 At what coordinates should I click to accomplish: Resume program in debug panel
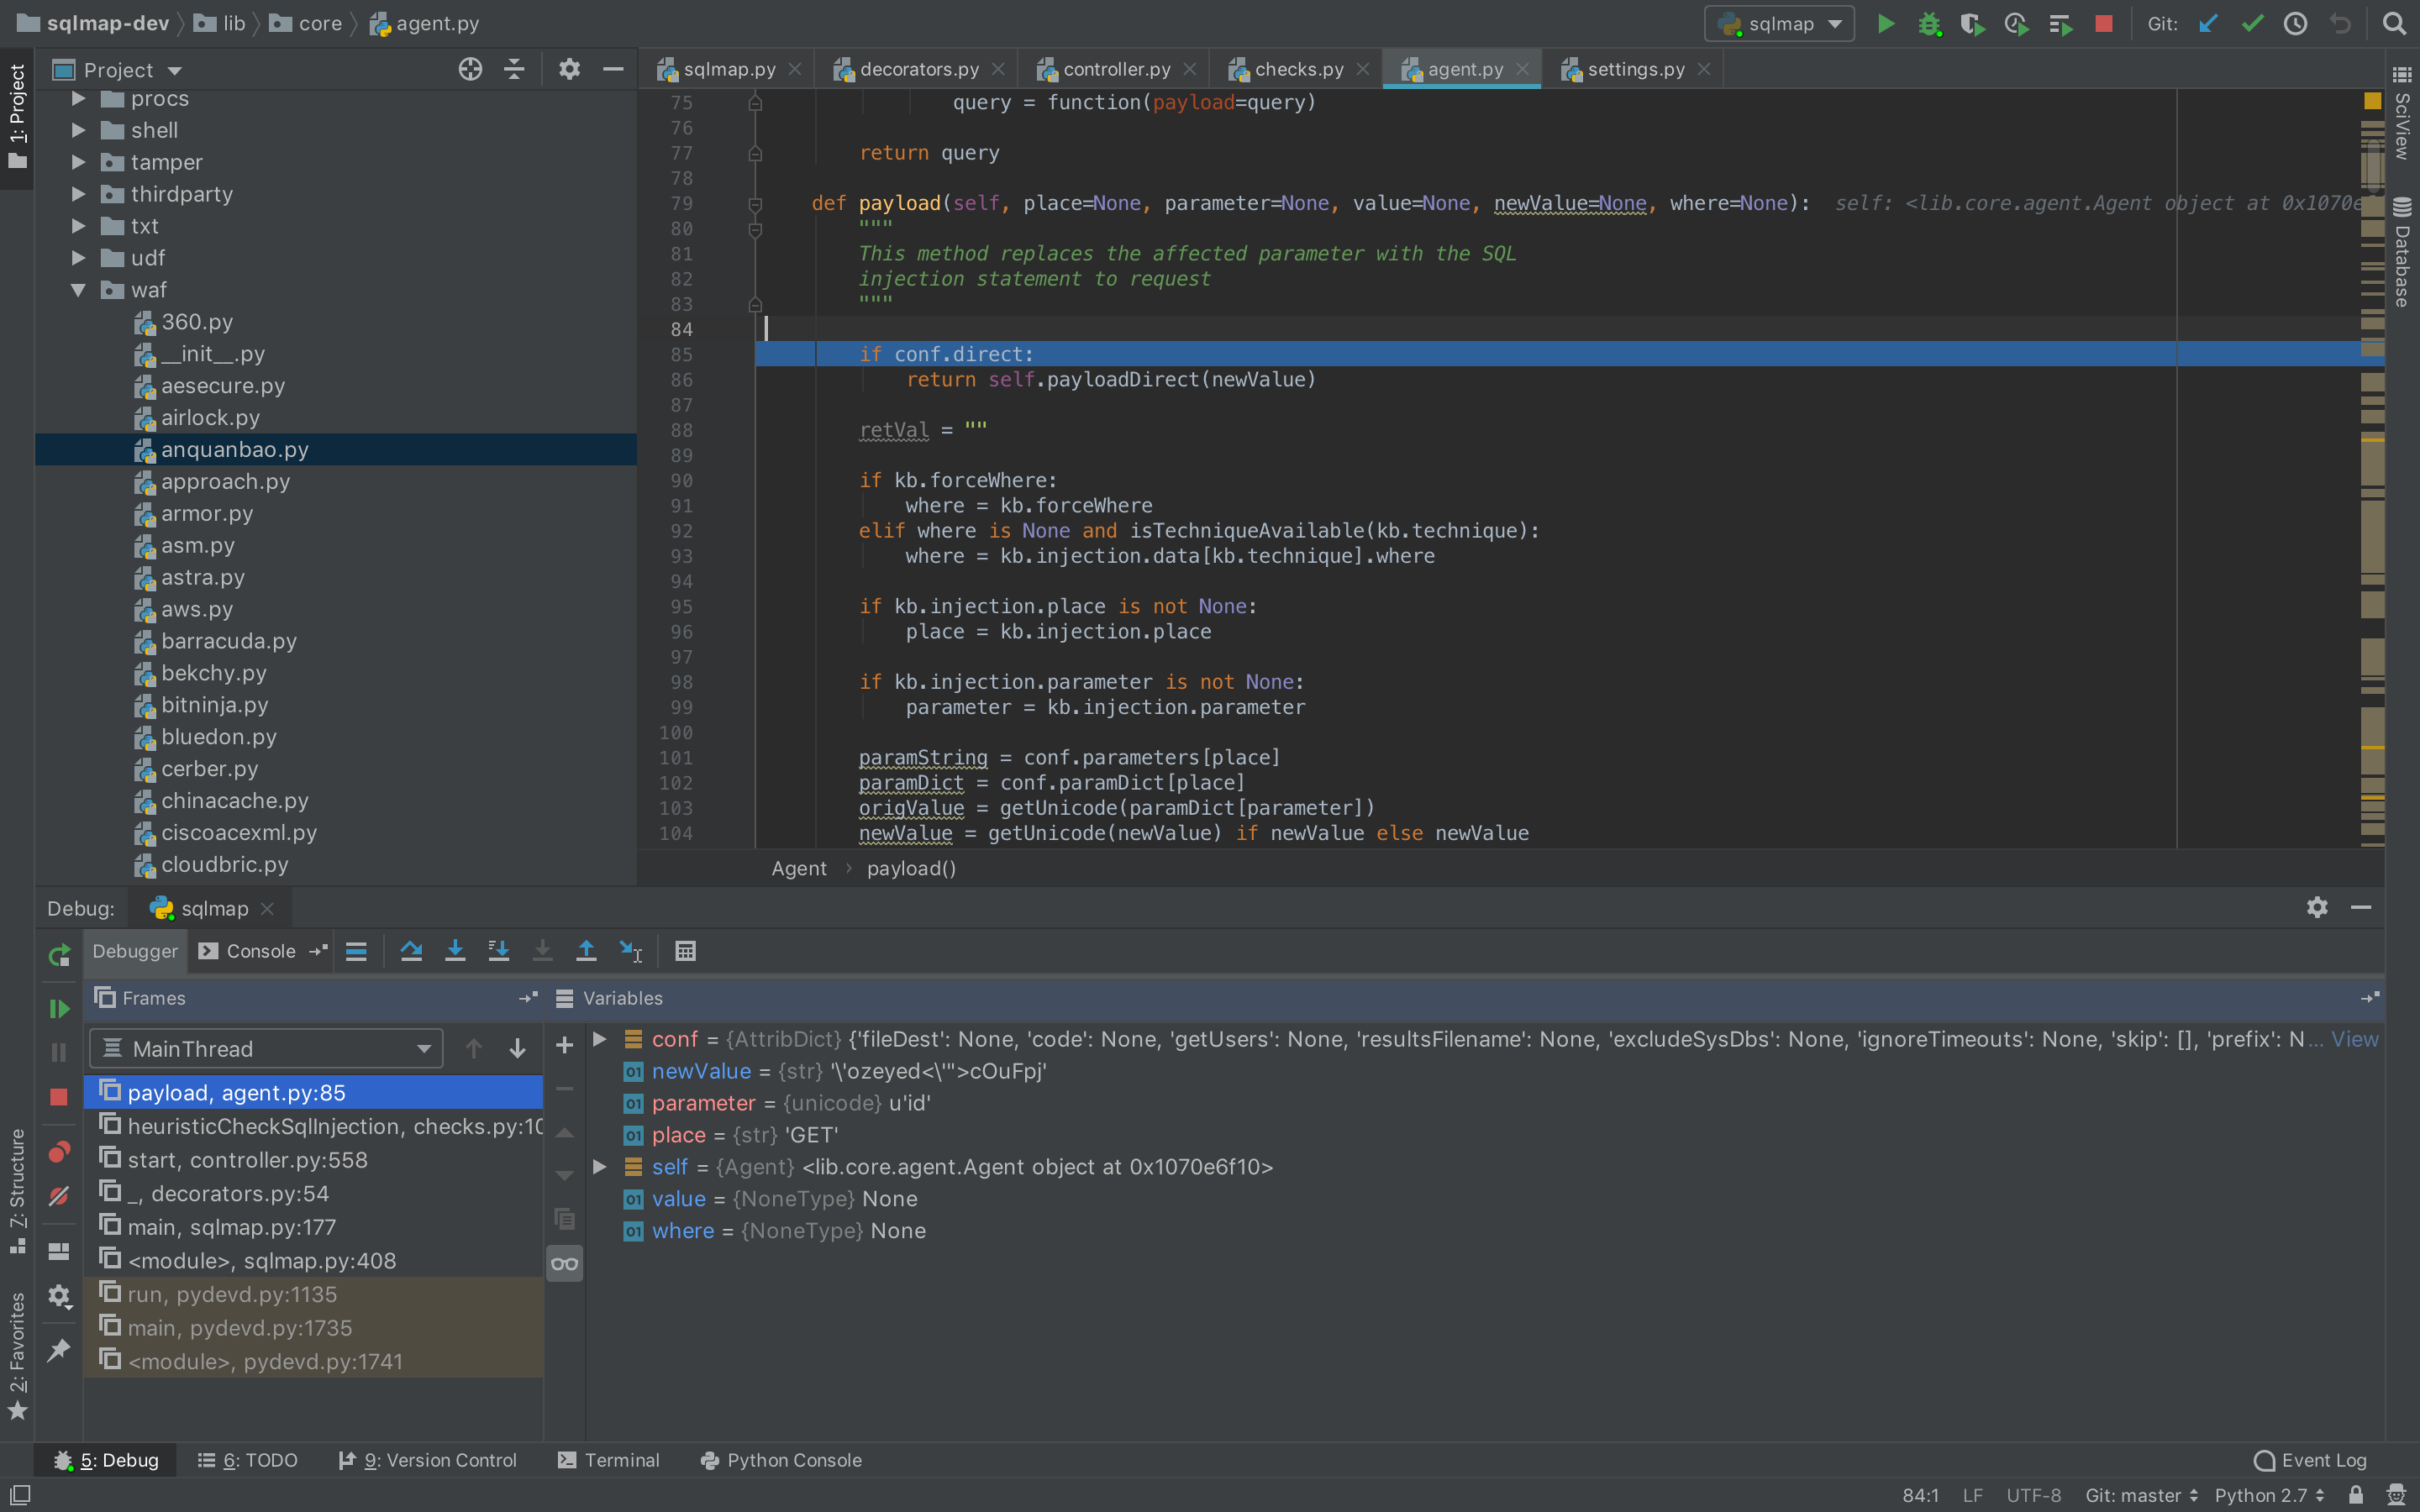tap(59, 1008)
